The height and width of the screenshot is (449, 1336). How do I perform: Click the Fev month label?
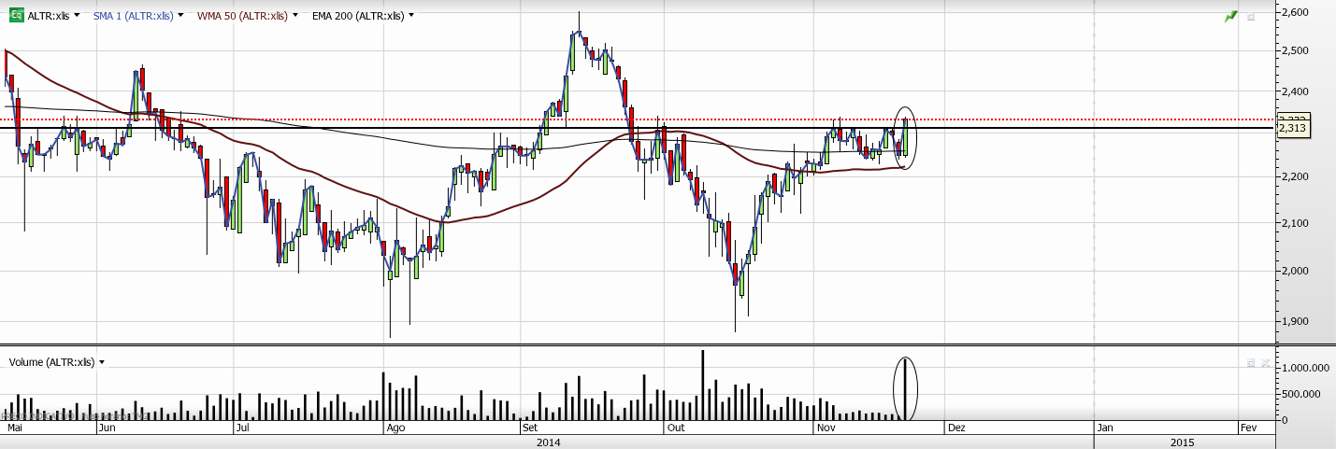point(1248,428)
